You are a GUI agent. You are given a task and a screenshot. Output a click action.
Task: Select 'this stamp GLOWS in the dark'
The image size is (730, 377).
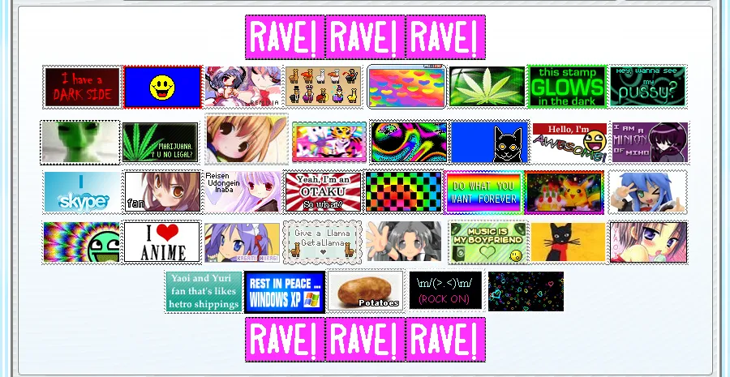point(567,87)
